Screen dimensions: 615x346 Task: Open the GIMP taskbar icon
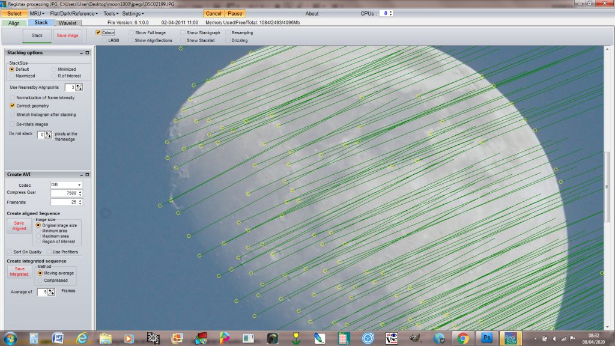click(415, 338)
